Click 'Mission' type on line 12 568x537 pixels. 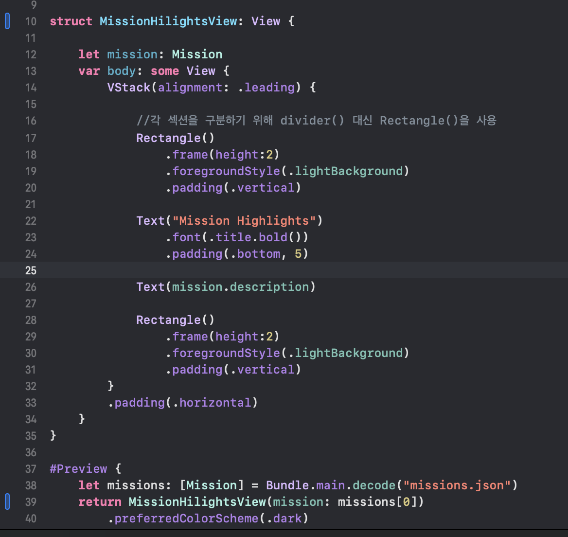[197, 54]
